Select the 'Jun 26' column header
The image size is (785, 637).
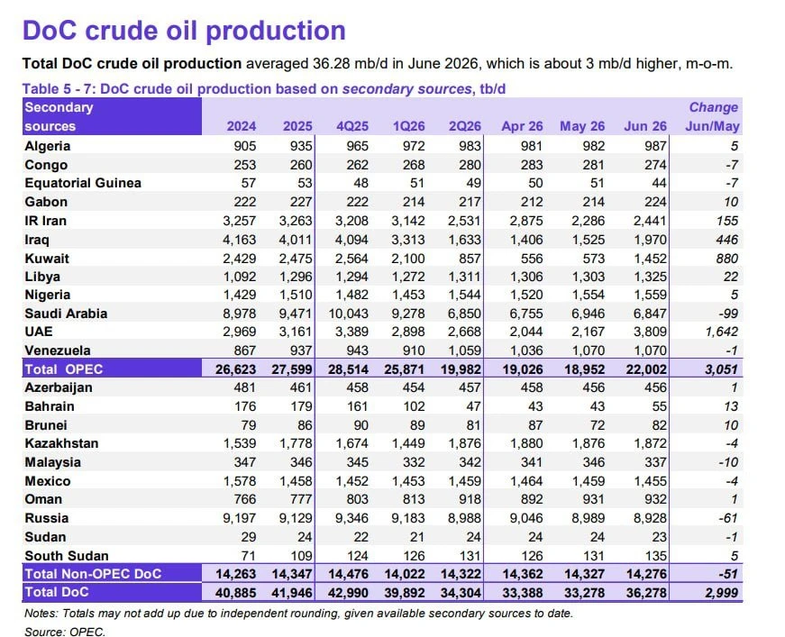tap(645, 126)
